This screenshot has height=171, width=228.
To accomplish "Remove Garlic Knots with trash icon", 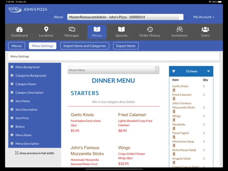I will [174, 90].
